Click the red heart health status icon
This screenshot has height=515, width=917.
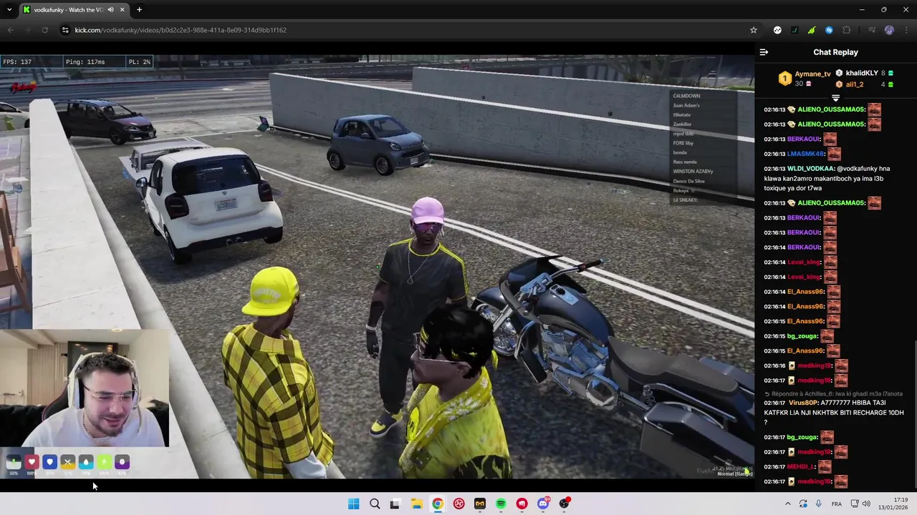click(x=32, y=462)
